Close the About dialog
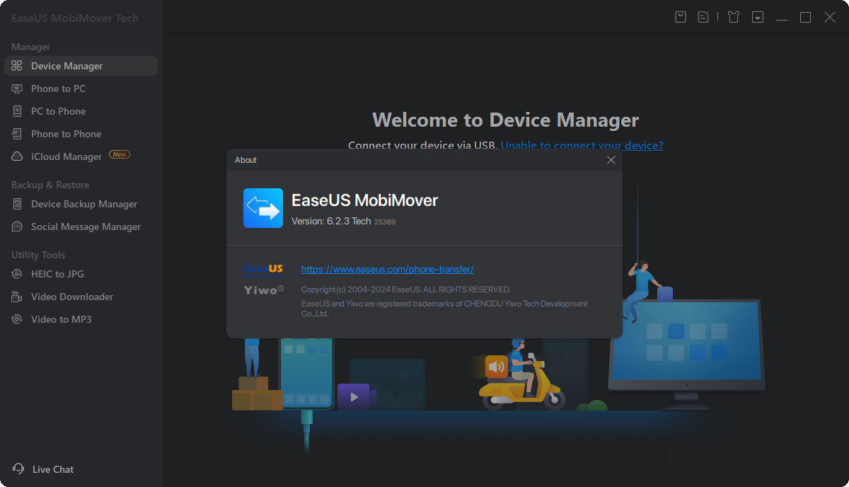 point(611,160)
